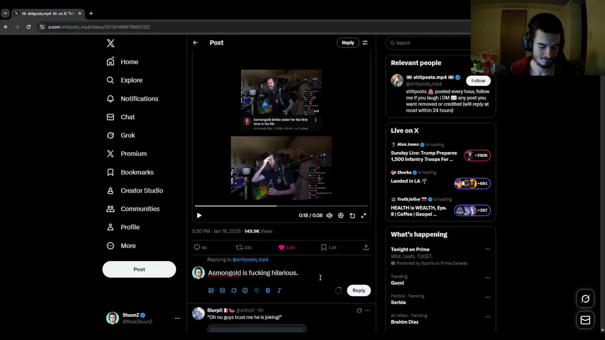Screen dimensions: 605x340
Task: Click Reply button in post header
Action: point(348,42)
